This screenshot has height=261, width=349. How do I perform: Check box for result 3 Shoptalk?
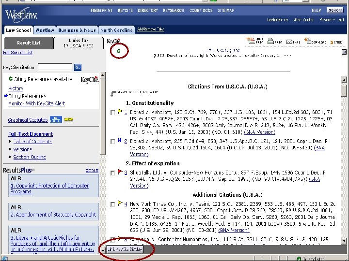point(112,173)
